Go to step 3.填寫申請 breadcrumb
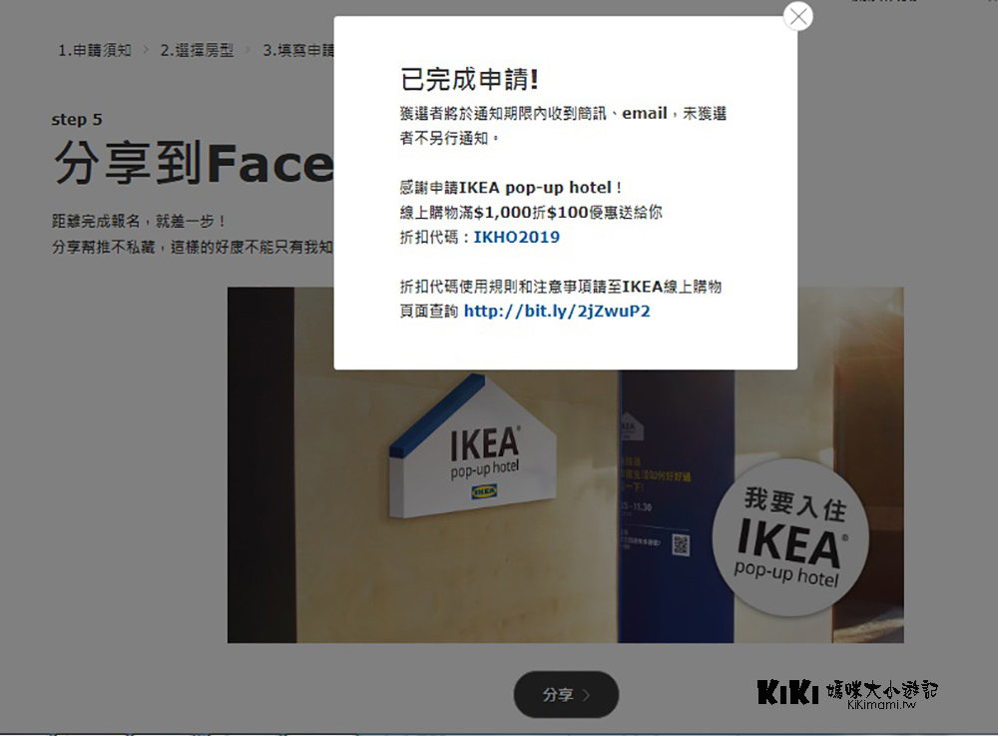 click(x=298, y=50)
